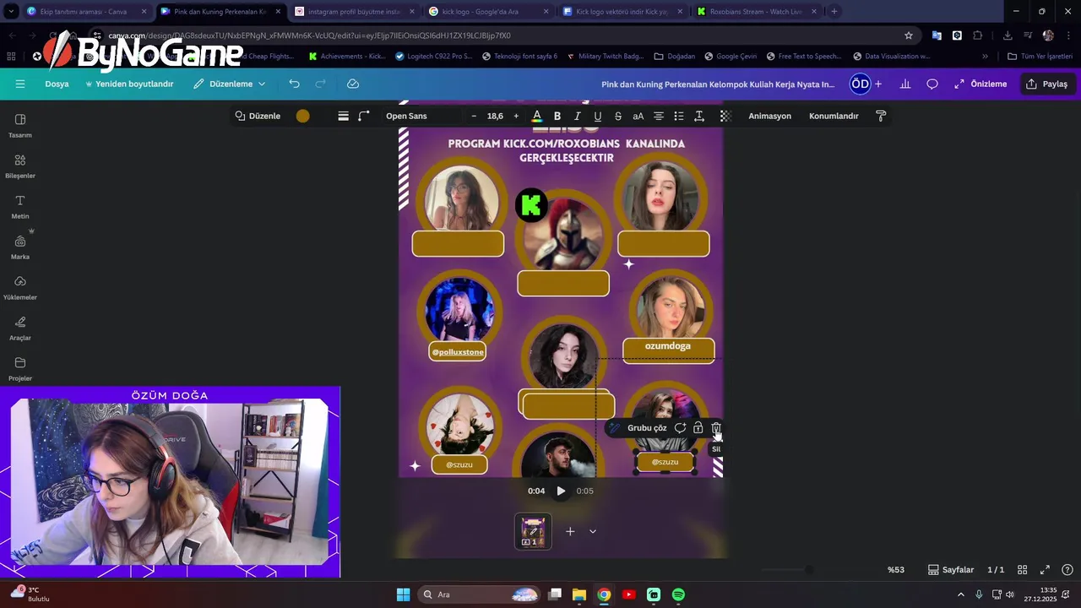
Task: Open the Projeler sidebar panel
Action: coord(20,368)
